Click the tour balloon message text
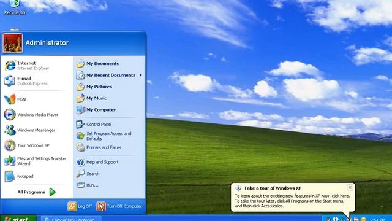Screen dimensions: 392x221 (x=292, y=201)
